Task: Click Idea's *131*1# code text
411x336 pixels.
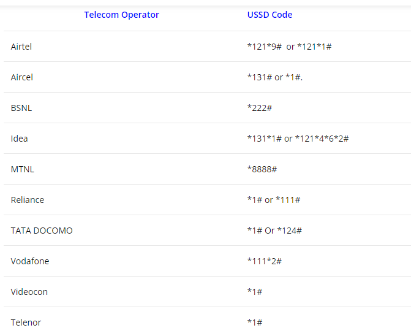Action: (x=264, y=139)
